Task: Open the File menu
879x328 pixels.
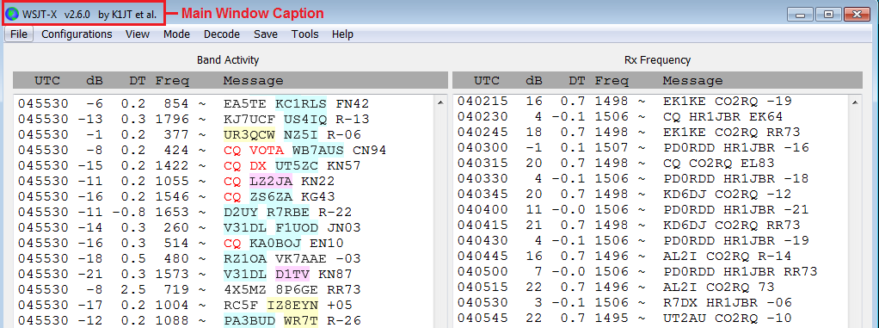Action: [19, 34]
